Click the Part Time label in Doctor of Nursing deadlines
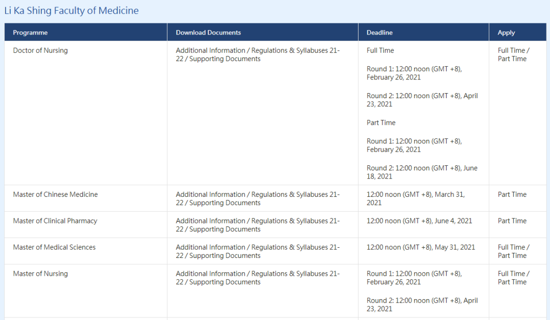Screen dimensions: 550x320 [x=381, y=123]
